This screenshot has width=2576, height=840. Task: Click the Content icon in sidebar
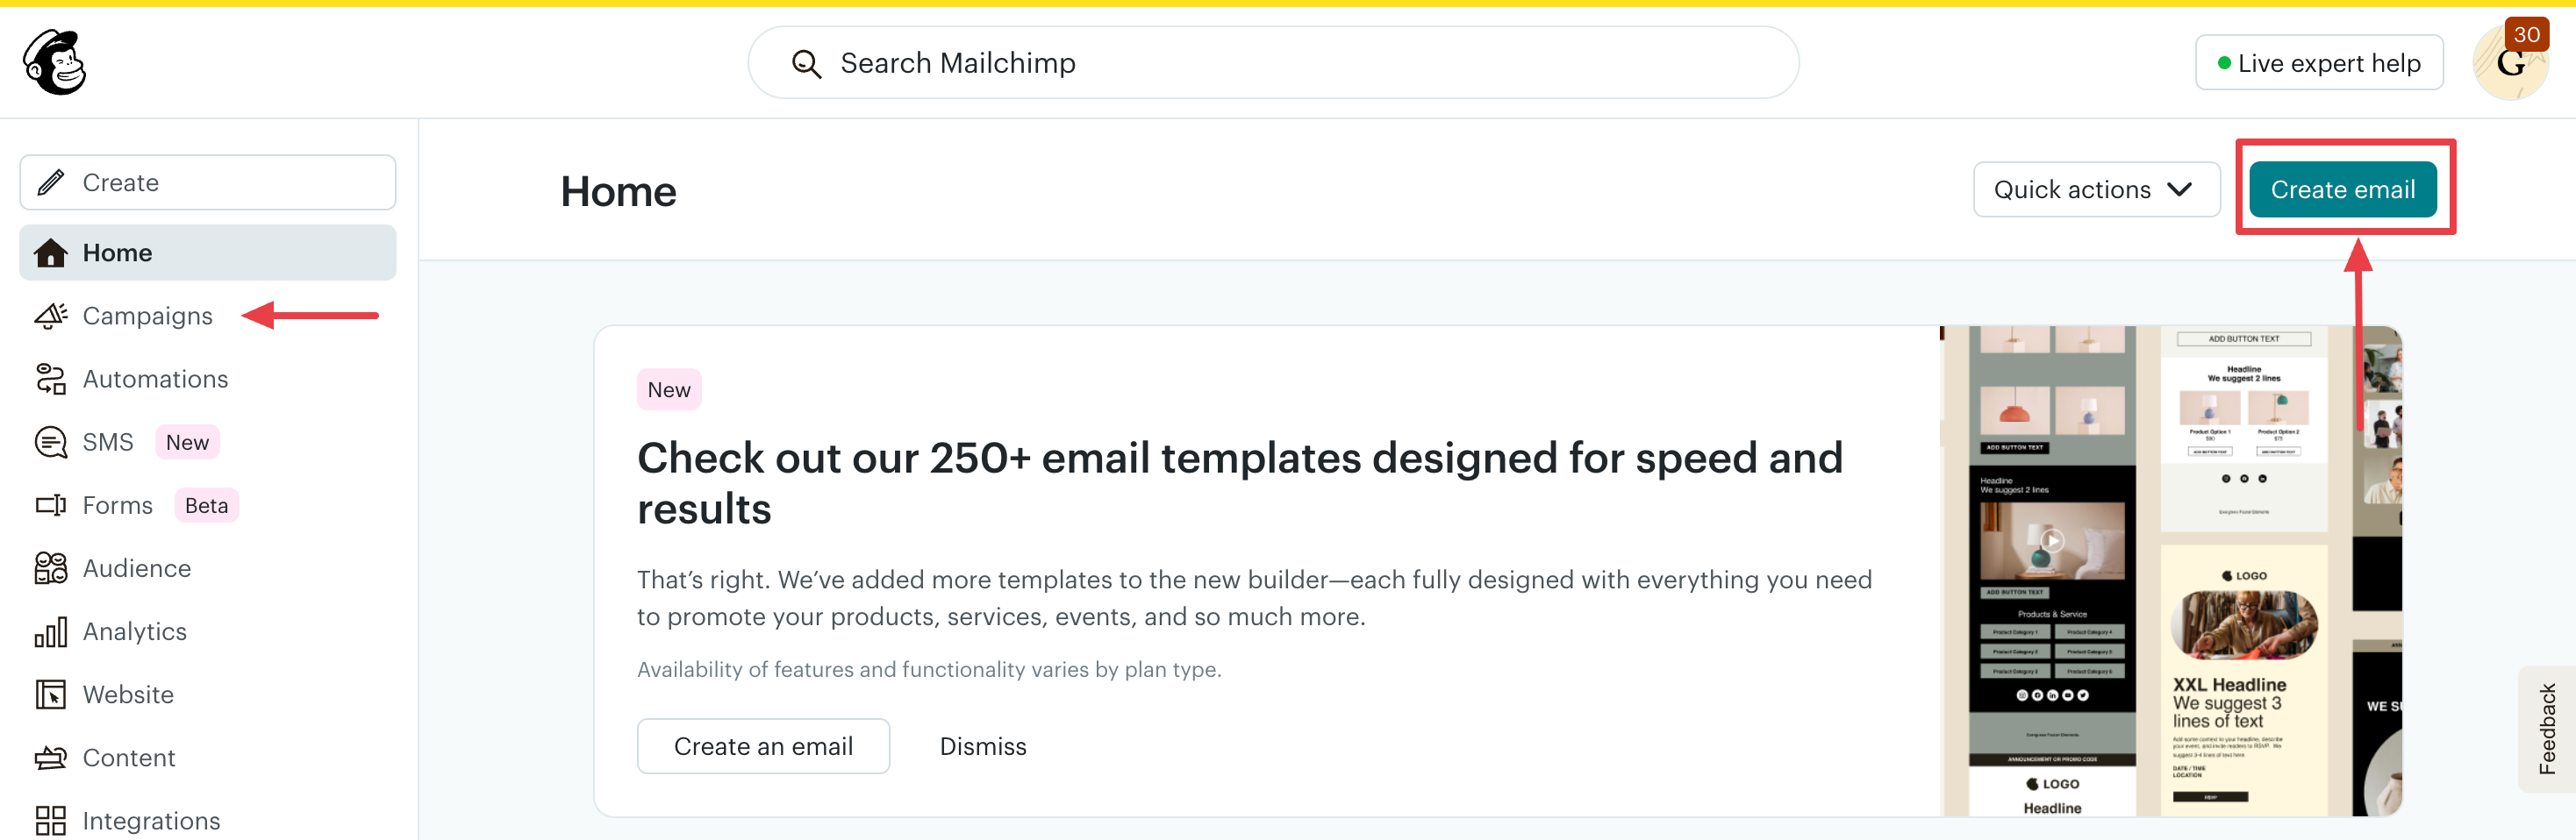(50, 757)
